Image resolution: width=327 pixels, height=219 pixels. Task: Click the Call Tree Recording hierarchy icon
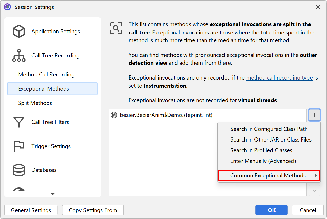pos(19,56)
